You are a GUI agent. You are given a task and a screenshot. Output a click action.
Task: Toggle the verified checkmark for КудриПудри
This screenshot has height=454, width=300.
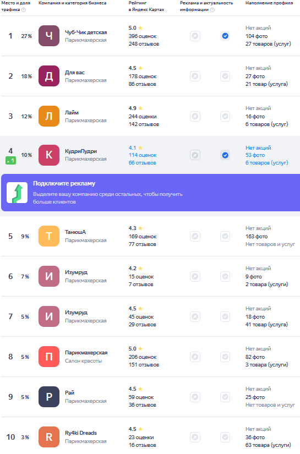tap(225, 155)
